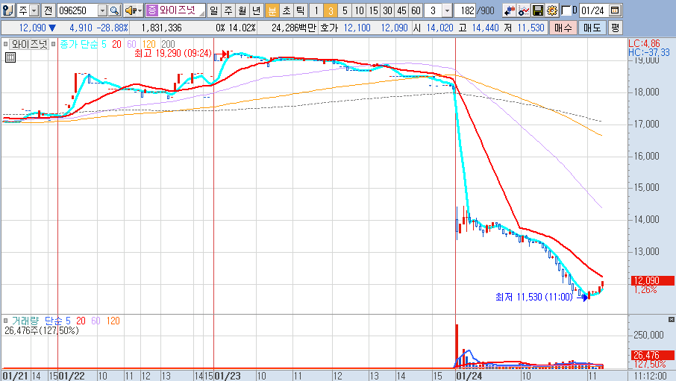Click the HC:-37.33 indicator text

[x=649, y=53]
